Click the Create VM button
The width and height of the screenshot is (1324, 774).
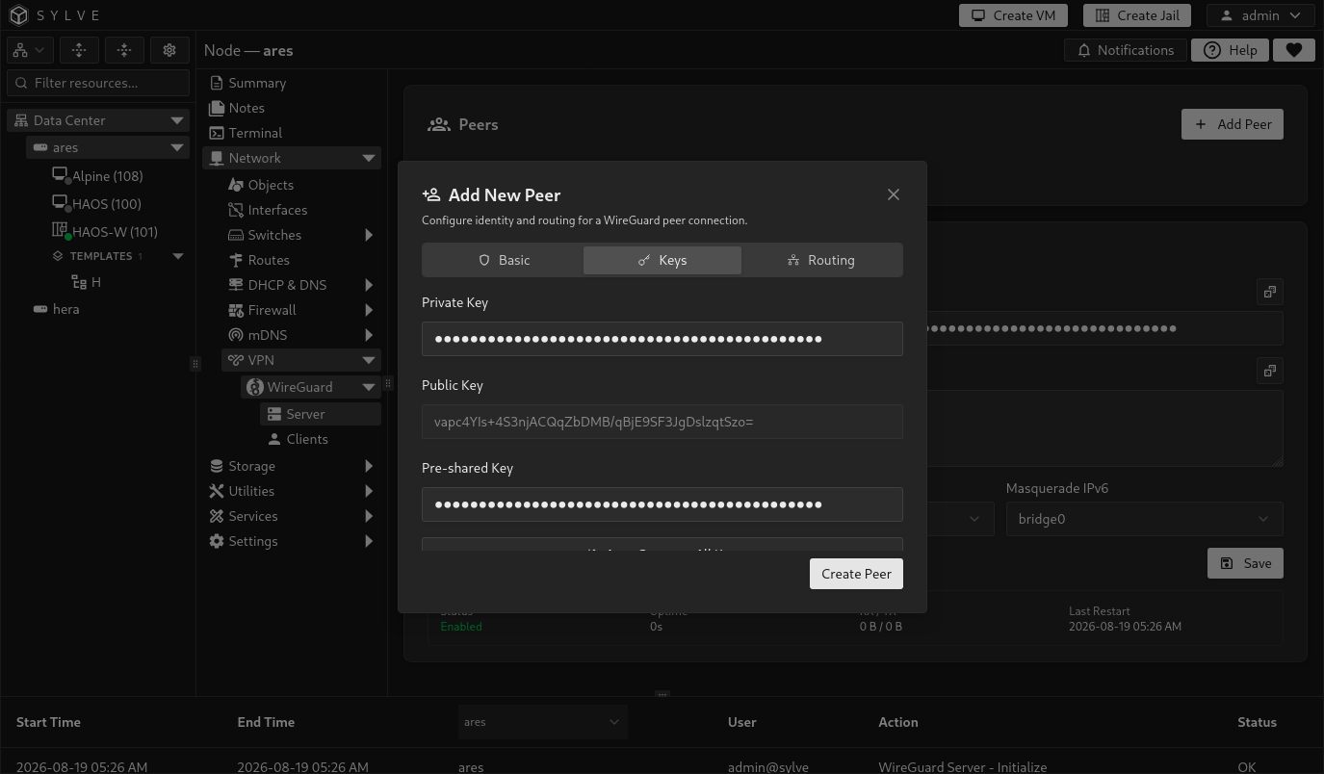(1013, 15)
